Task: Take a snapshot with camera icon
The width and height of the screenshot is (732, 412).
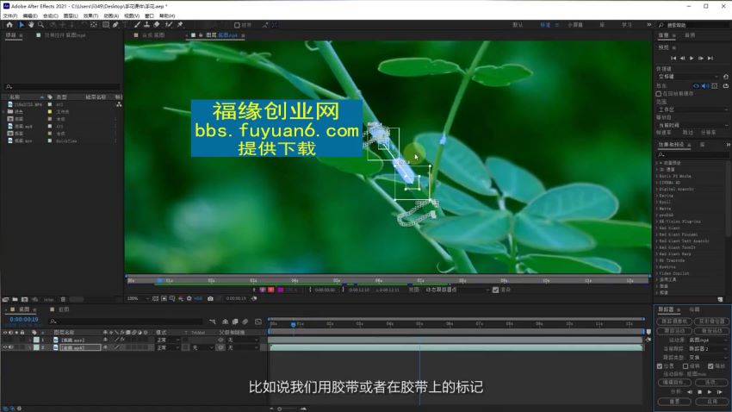Action: [210, 298]
